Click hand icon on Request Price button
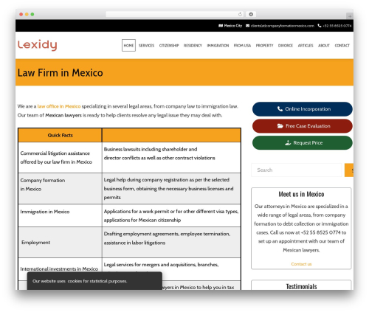This screenshot has width=369, height=312. pyautogui.click(x=288, y=143)
